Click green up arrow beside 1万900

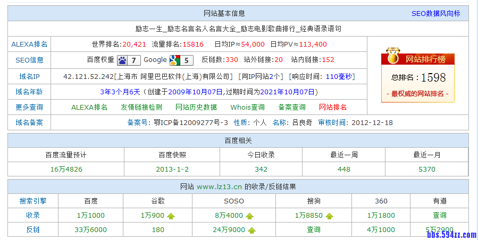click(171, 216)
